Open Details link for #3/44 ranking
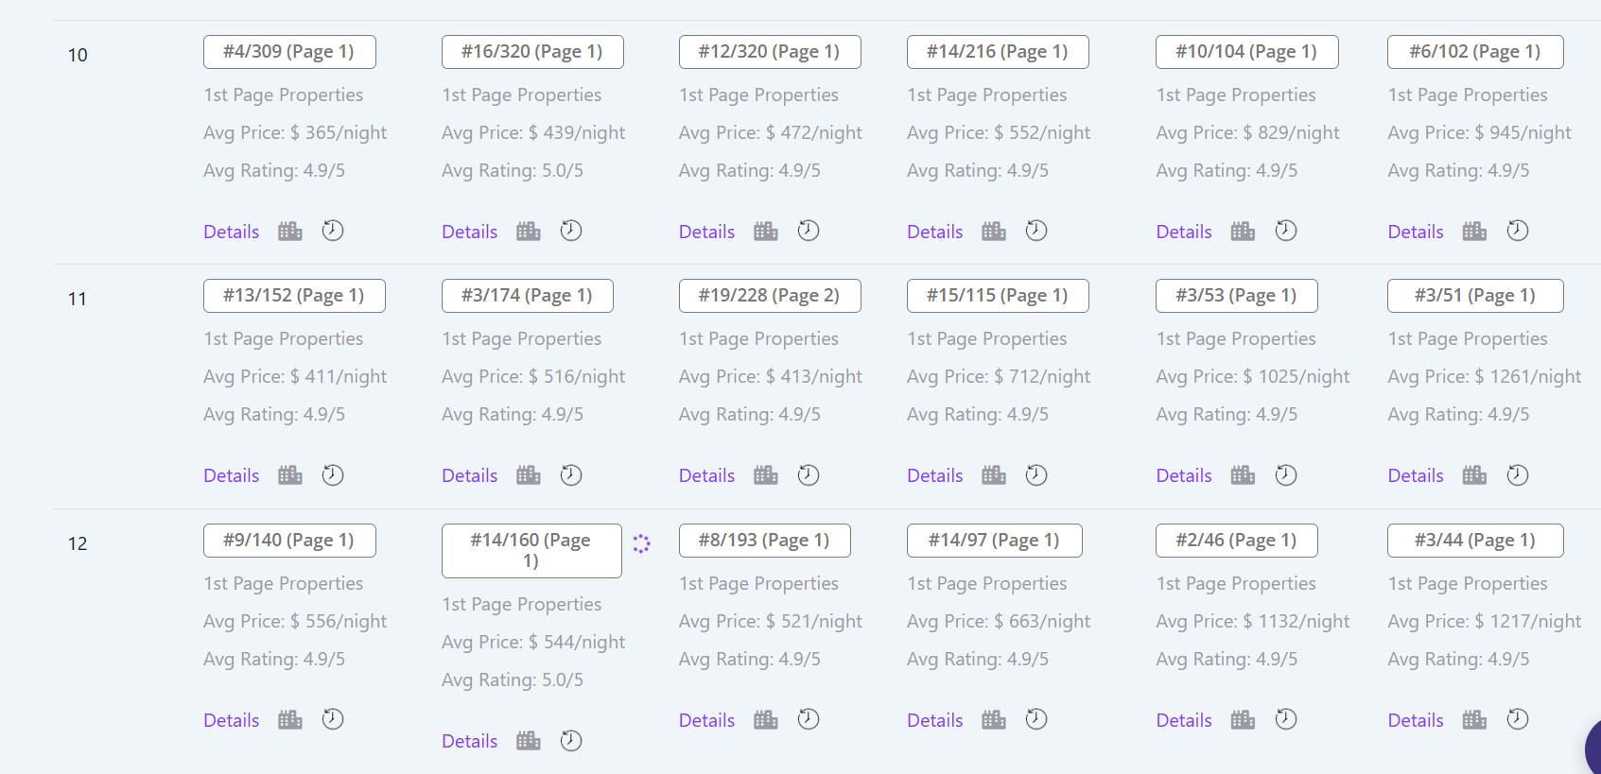The width and height of the screenshot is (1601, 774). point(1416,720)
